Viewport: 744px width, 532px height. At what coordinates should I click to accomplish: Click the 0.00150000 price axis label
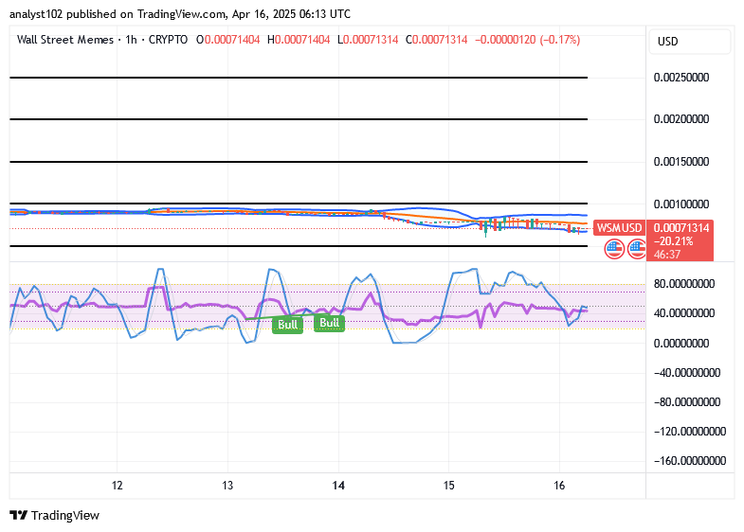coord(681,162)
